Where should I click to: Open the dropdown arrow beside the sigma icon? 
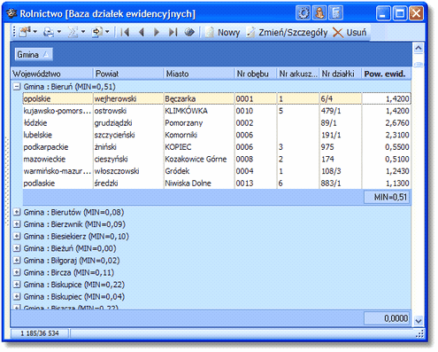(x=83, y=32)
